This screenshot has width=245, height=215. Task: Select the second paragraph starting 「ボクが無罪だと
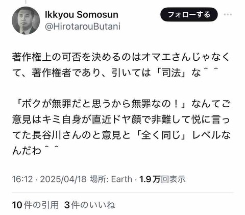tap(121, 127)
